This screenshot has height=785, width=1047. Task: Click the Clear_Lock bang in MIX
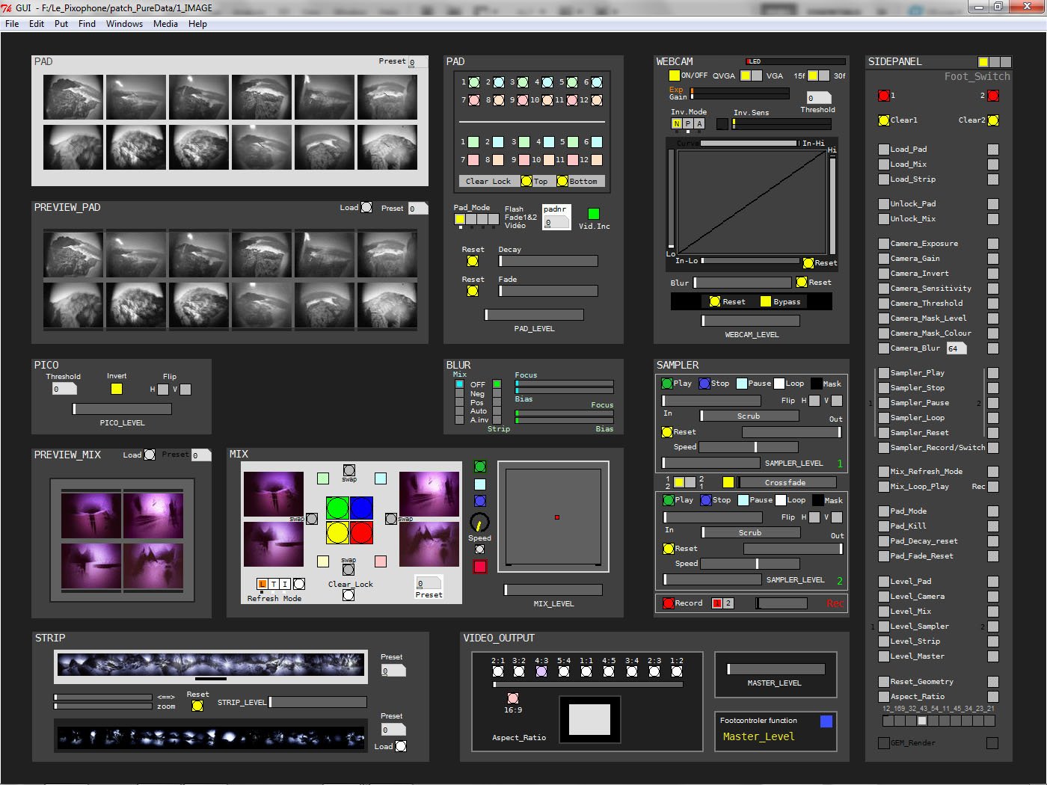click(349, 595)
